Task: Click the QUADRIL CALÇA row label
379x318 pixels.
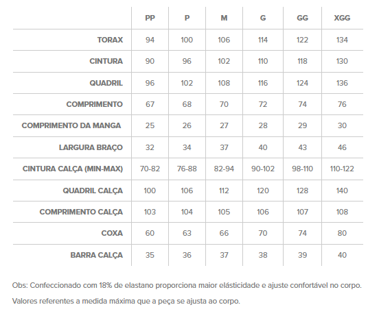Action: [93, 191]
